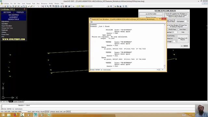
Task: Switch to AutoCAD taskbar icon
Action: [35, 115]
